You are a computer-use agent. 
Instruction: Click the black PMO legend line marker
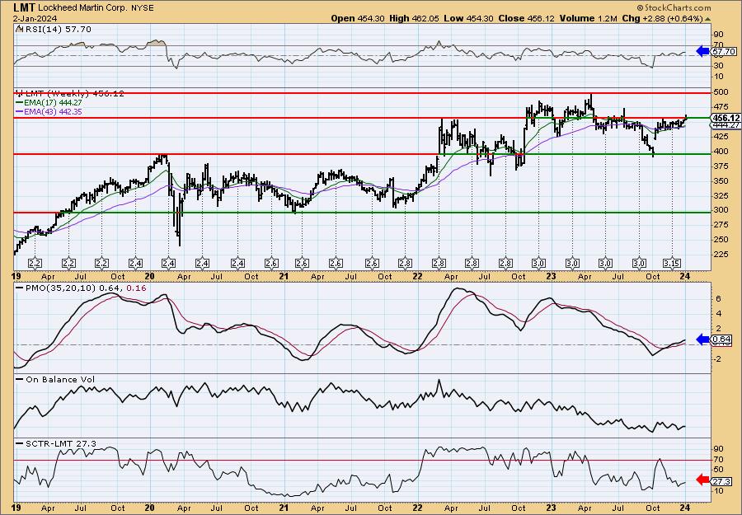19,288
